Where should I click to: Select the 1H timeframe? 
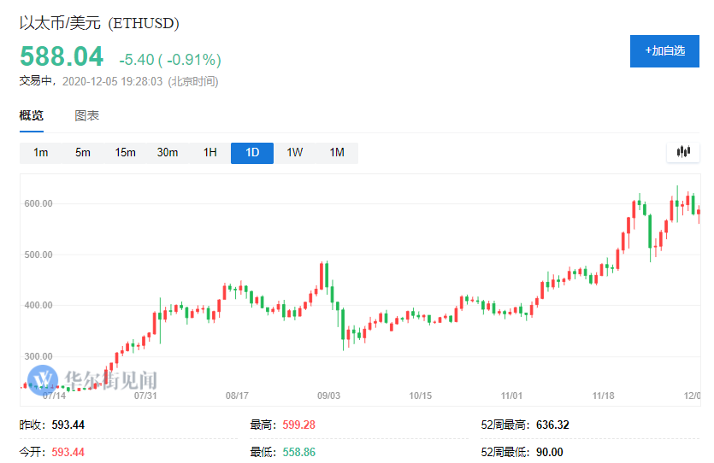click(209, 153)
